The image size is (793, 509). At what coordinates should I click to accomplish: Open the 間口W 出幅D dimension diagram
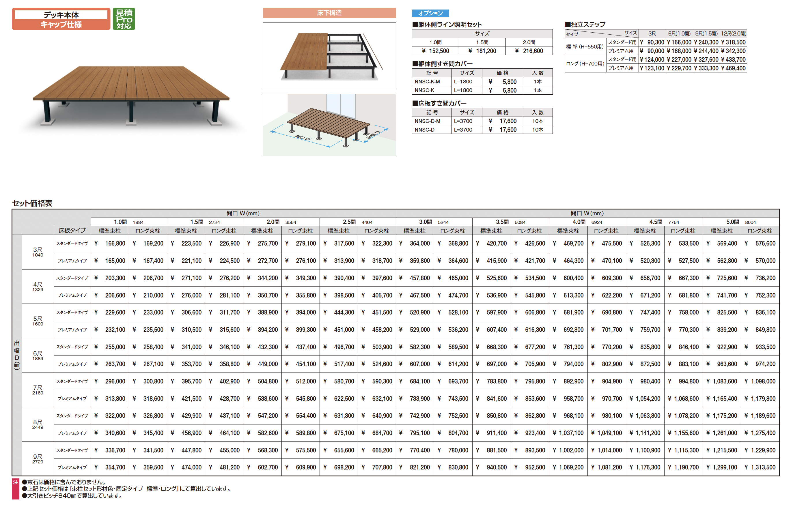coord(329,125)
